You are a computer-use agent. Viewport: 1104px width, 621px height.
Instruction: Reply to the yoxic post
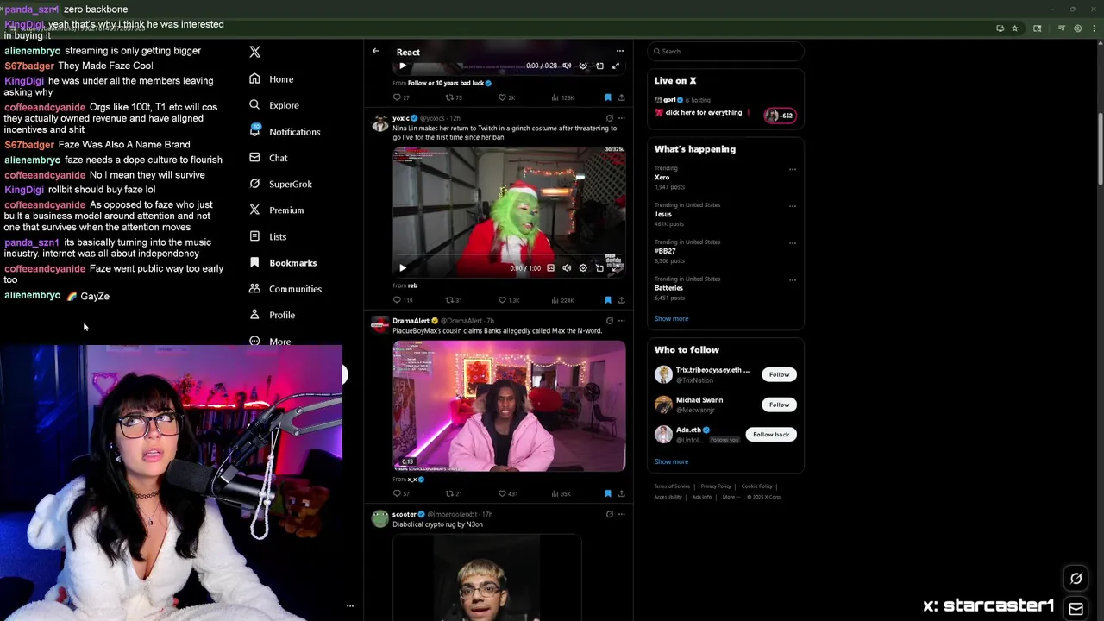402,300
